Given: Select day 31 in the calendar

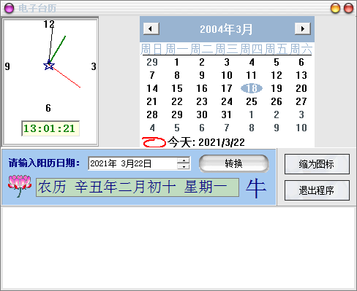Looking at the screenshot, I should (x=227, y=115).
